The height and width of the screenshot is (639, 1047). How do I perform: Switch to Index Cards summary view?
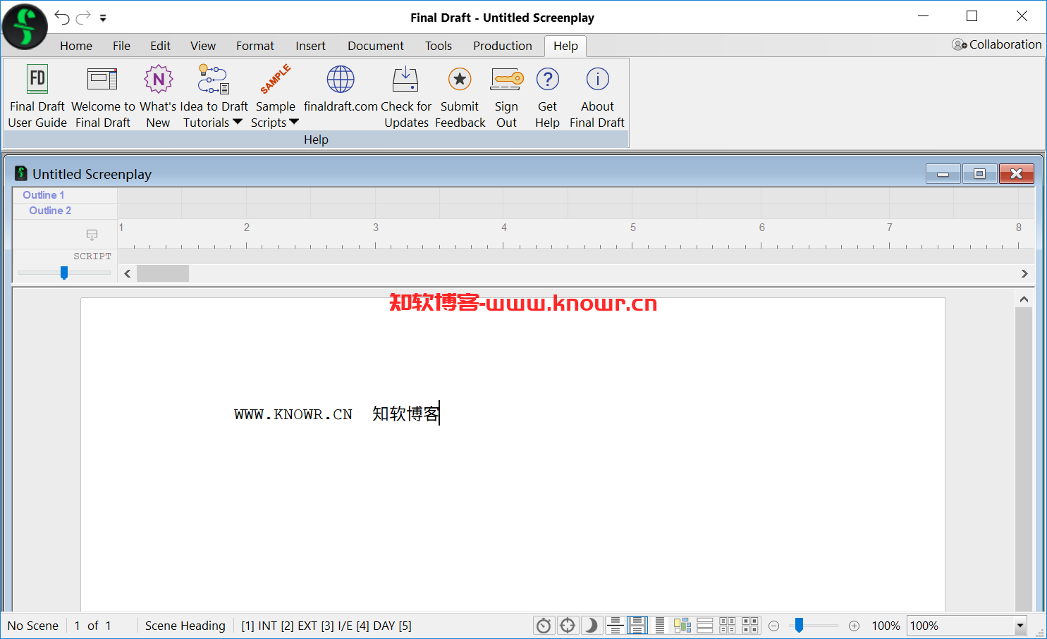[x=728, y=626]
